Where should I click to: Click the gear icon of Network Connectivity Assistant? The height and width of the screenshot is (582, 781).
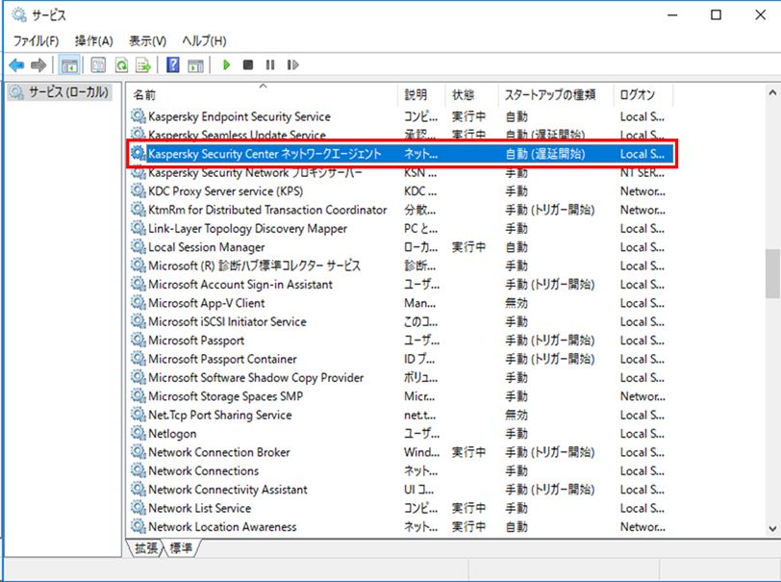(138, 490)
